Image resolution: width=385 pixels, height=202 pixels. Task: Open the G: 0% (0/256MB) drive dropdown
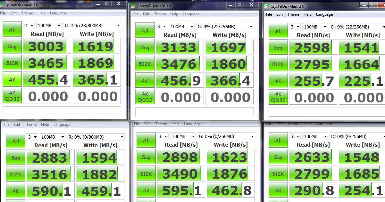pyautogui.click(x=226, y=136)
